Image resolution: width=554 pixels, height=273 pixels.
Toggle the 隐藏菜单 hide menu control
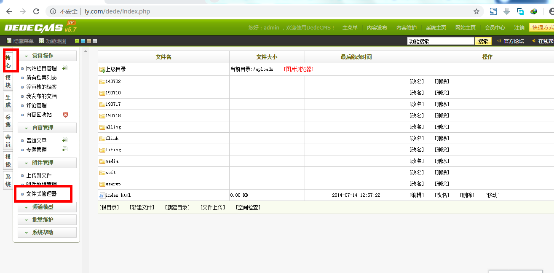[x=20, y=41]
